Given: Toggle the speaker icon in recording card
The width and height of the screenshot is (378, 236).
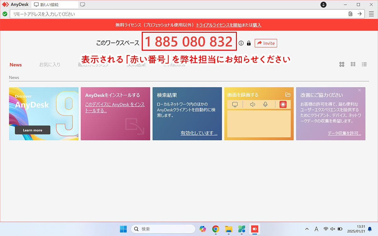Looking at the screenshot, I should coord(252,104).
